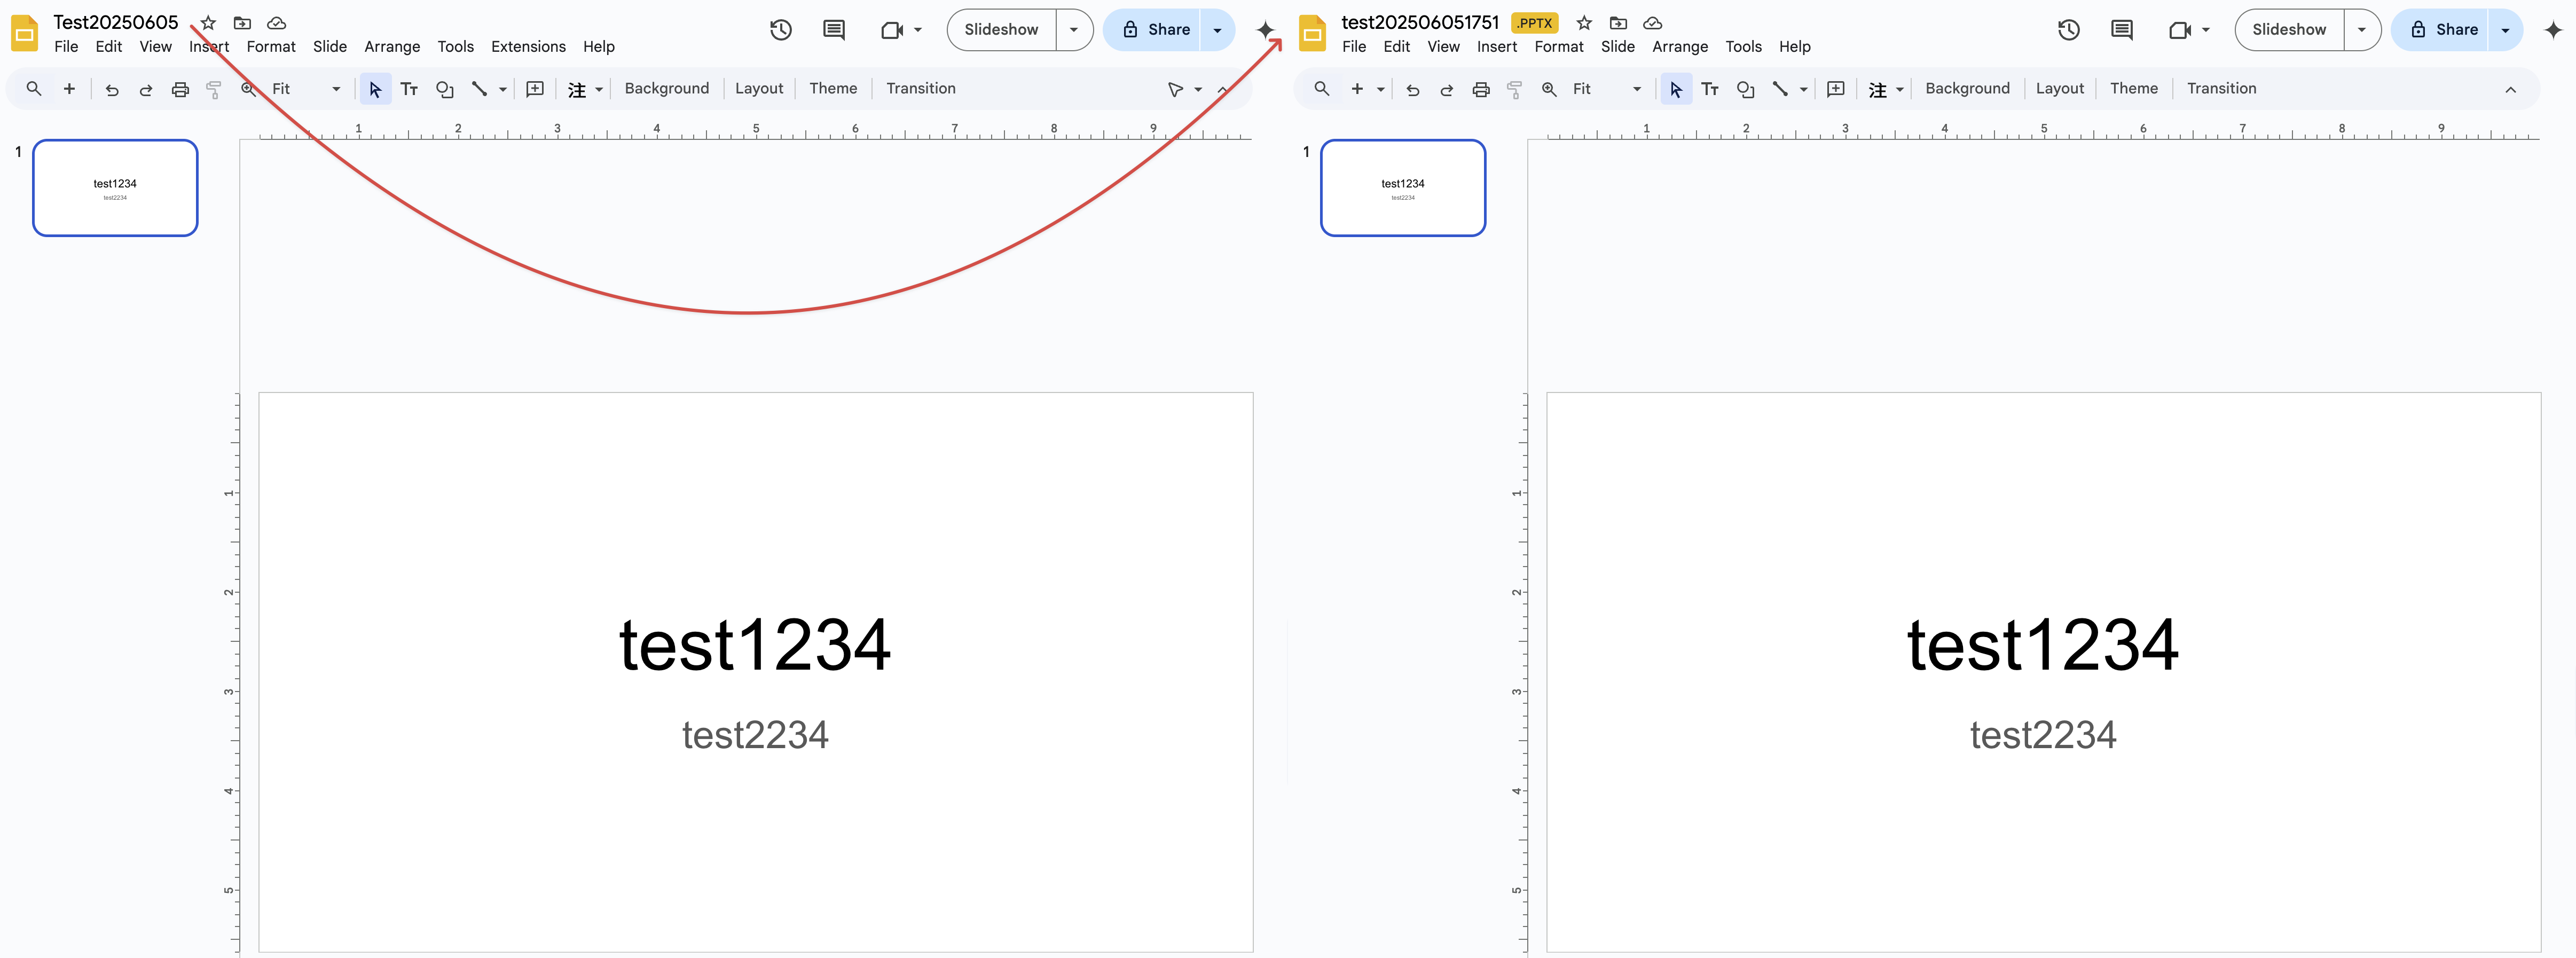Image resolution: width=2576 pixels, height=958 pixels.
Task: Redo action in the right window
Action: click(1447, 89)
